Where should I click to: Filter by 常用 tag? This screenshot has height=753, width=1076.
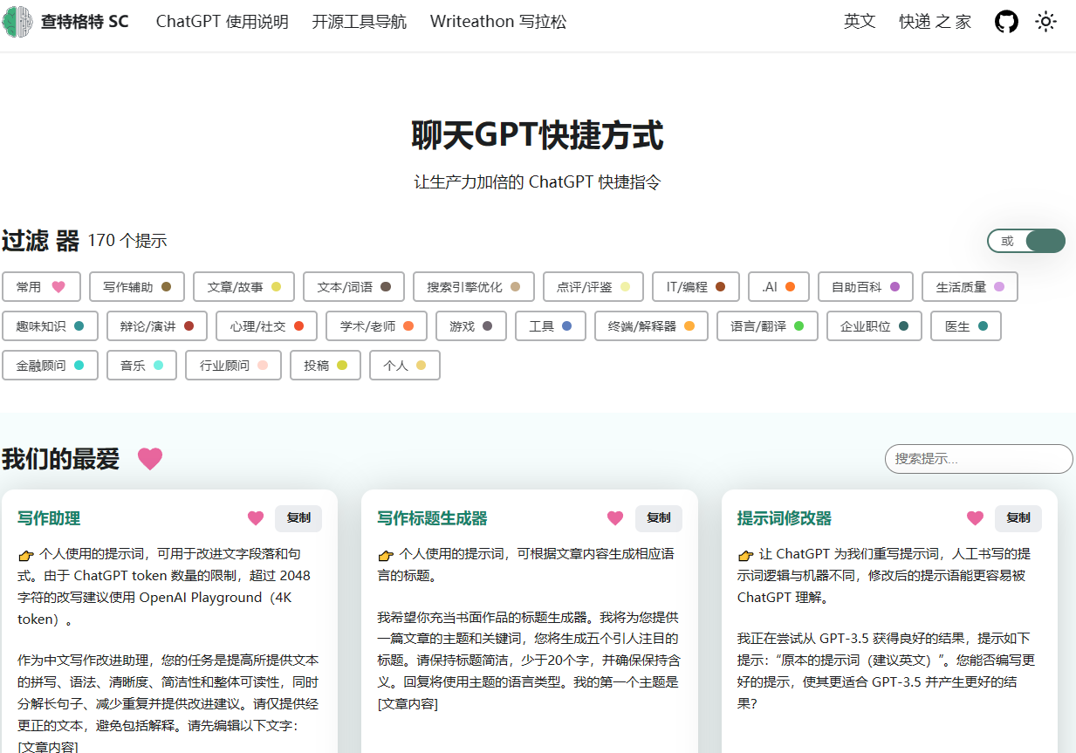coord(41,286)
